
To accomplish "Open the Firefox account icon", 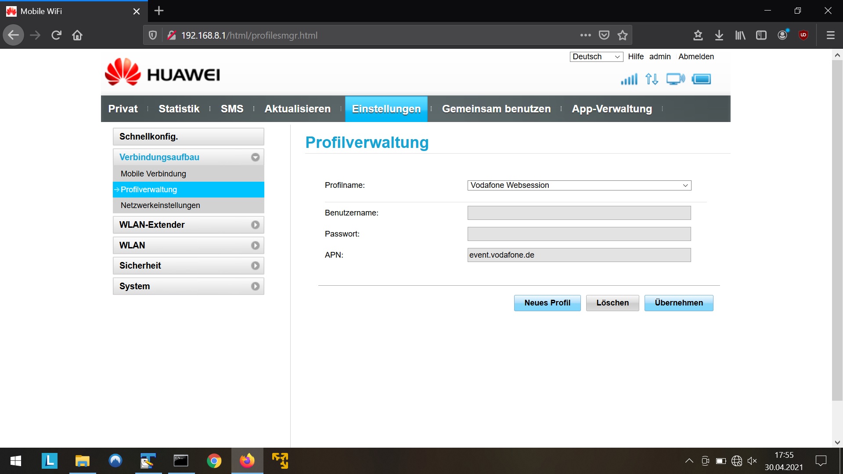I will point(783,35).
